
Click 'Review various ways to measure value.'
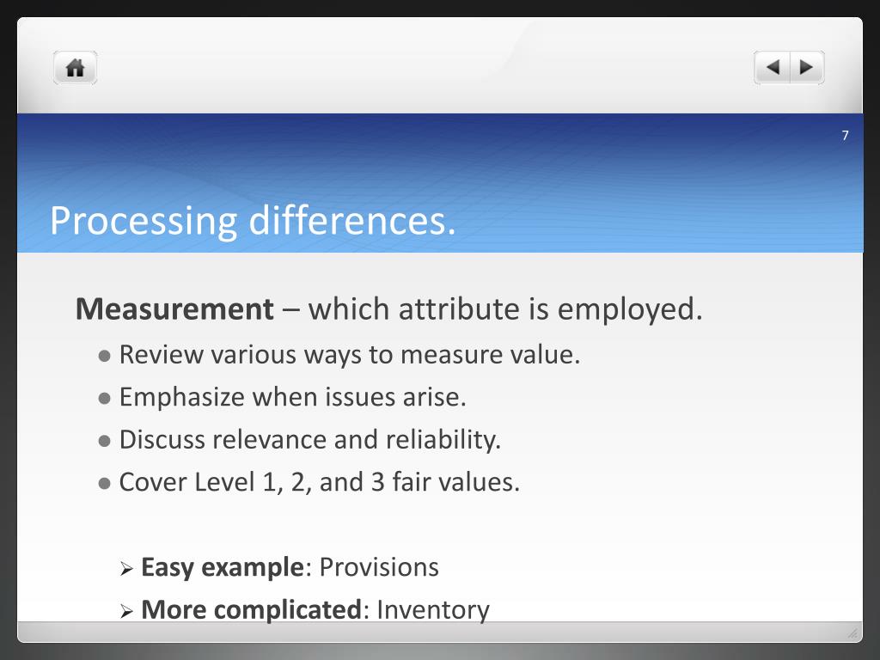pyautogui.click(x=350, y=354)
